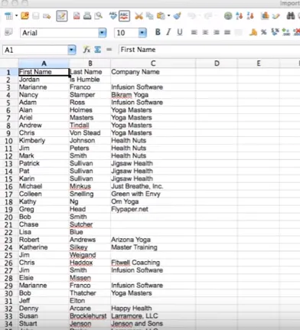Image resolution: width=300 pixels, height=330 pixels.
Task: Click cell containing Von Stead
Action: pos(90,133)
